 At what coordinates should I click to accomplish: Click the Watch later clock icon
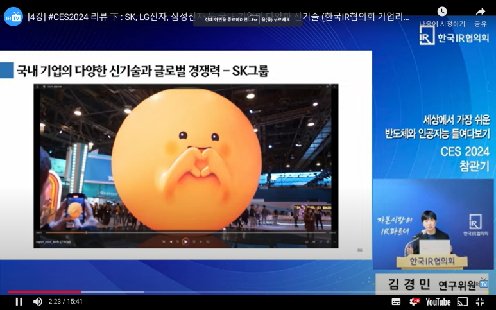pos(442,12)
